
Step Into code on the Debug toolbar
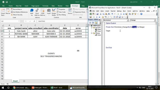click(x=105, y=17)
